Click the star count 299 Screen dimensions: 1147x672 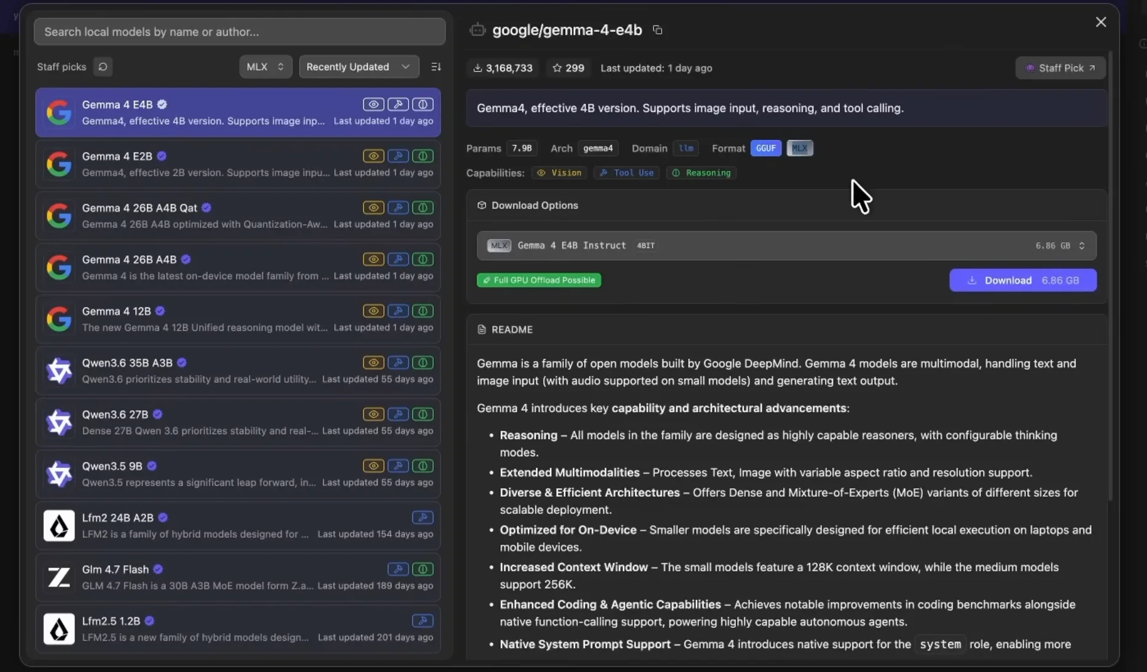point(568,68)
